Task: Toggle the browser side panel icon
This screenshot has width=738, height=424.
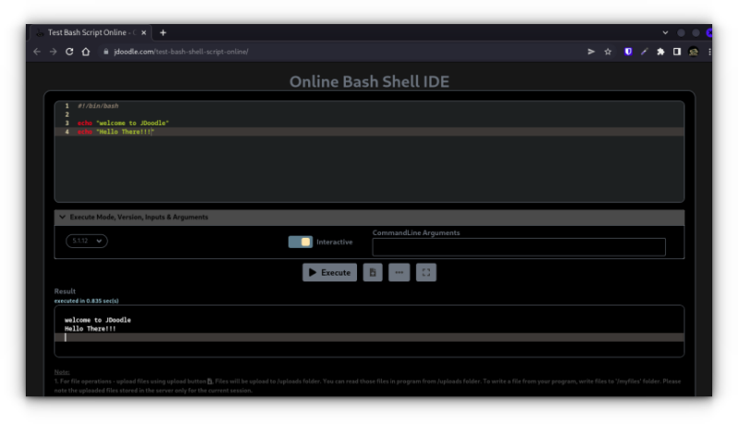Action: (x=676, y=52)
